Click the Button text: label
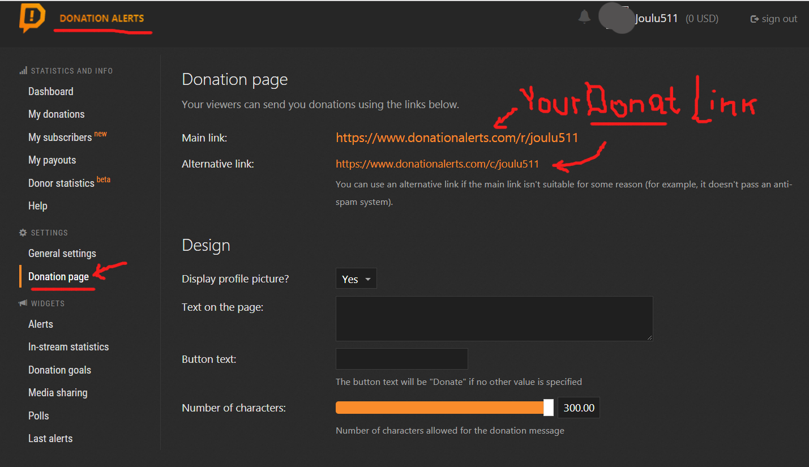The image size is (809, 467). click(209, 359)
